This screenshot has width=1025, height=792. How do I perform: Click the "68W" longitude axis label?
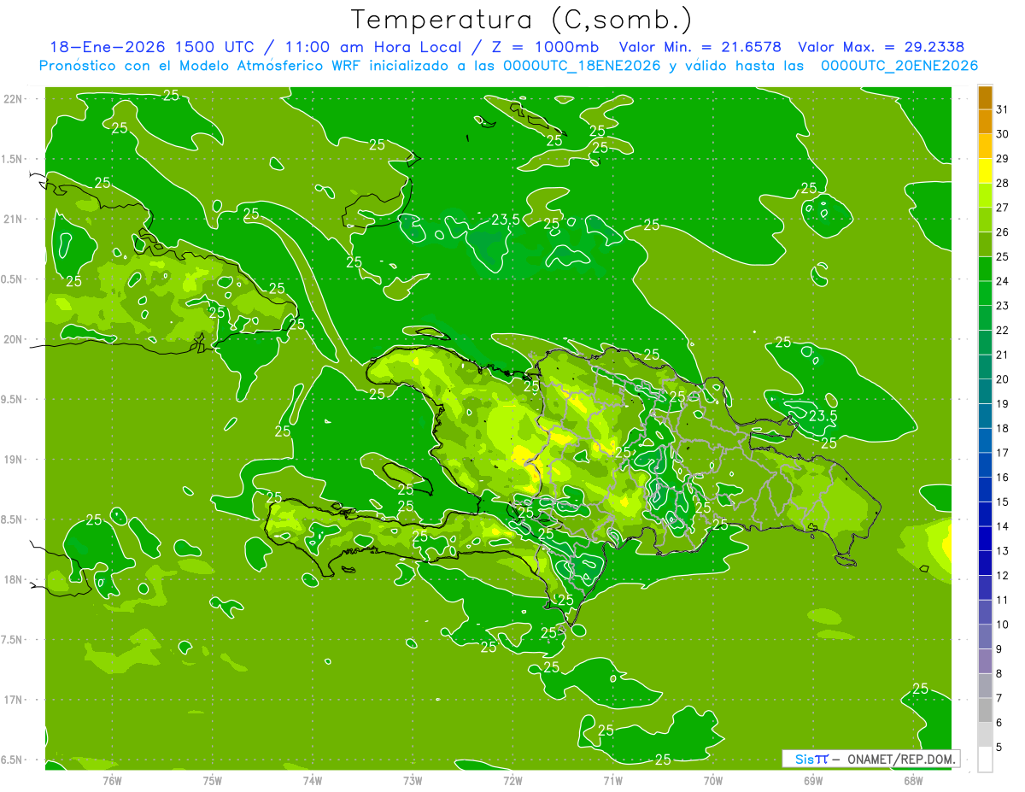tap(912, 779)
